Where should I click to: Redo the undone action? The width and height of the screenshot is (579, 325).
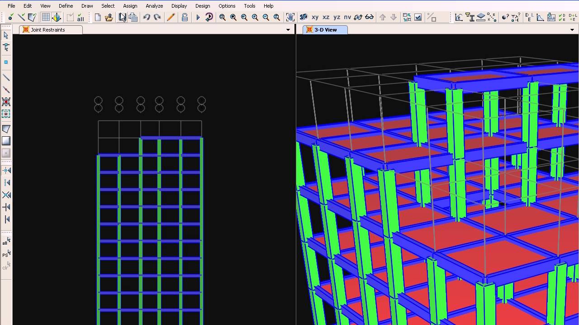click(157, 17)
